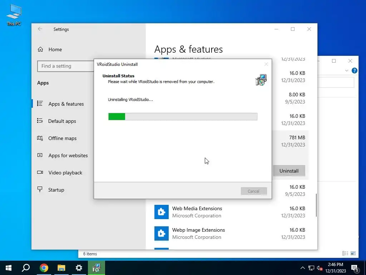Open clock and date flyout
Viewport: 366px width, 275px height.
336,268
